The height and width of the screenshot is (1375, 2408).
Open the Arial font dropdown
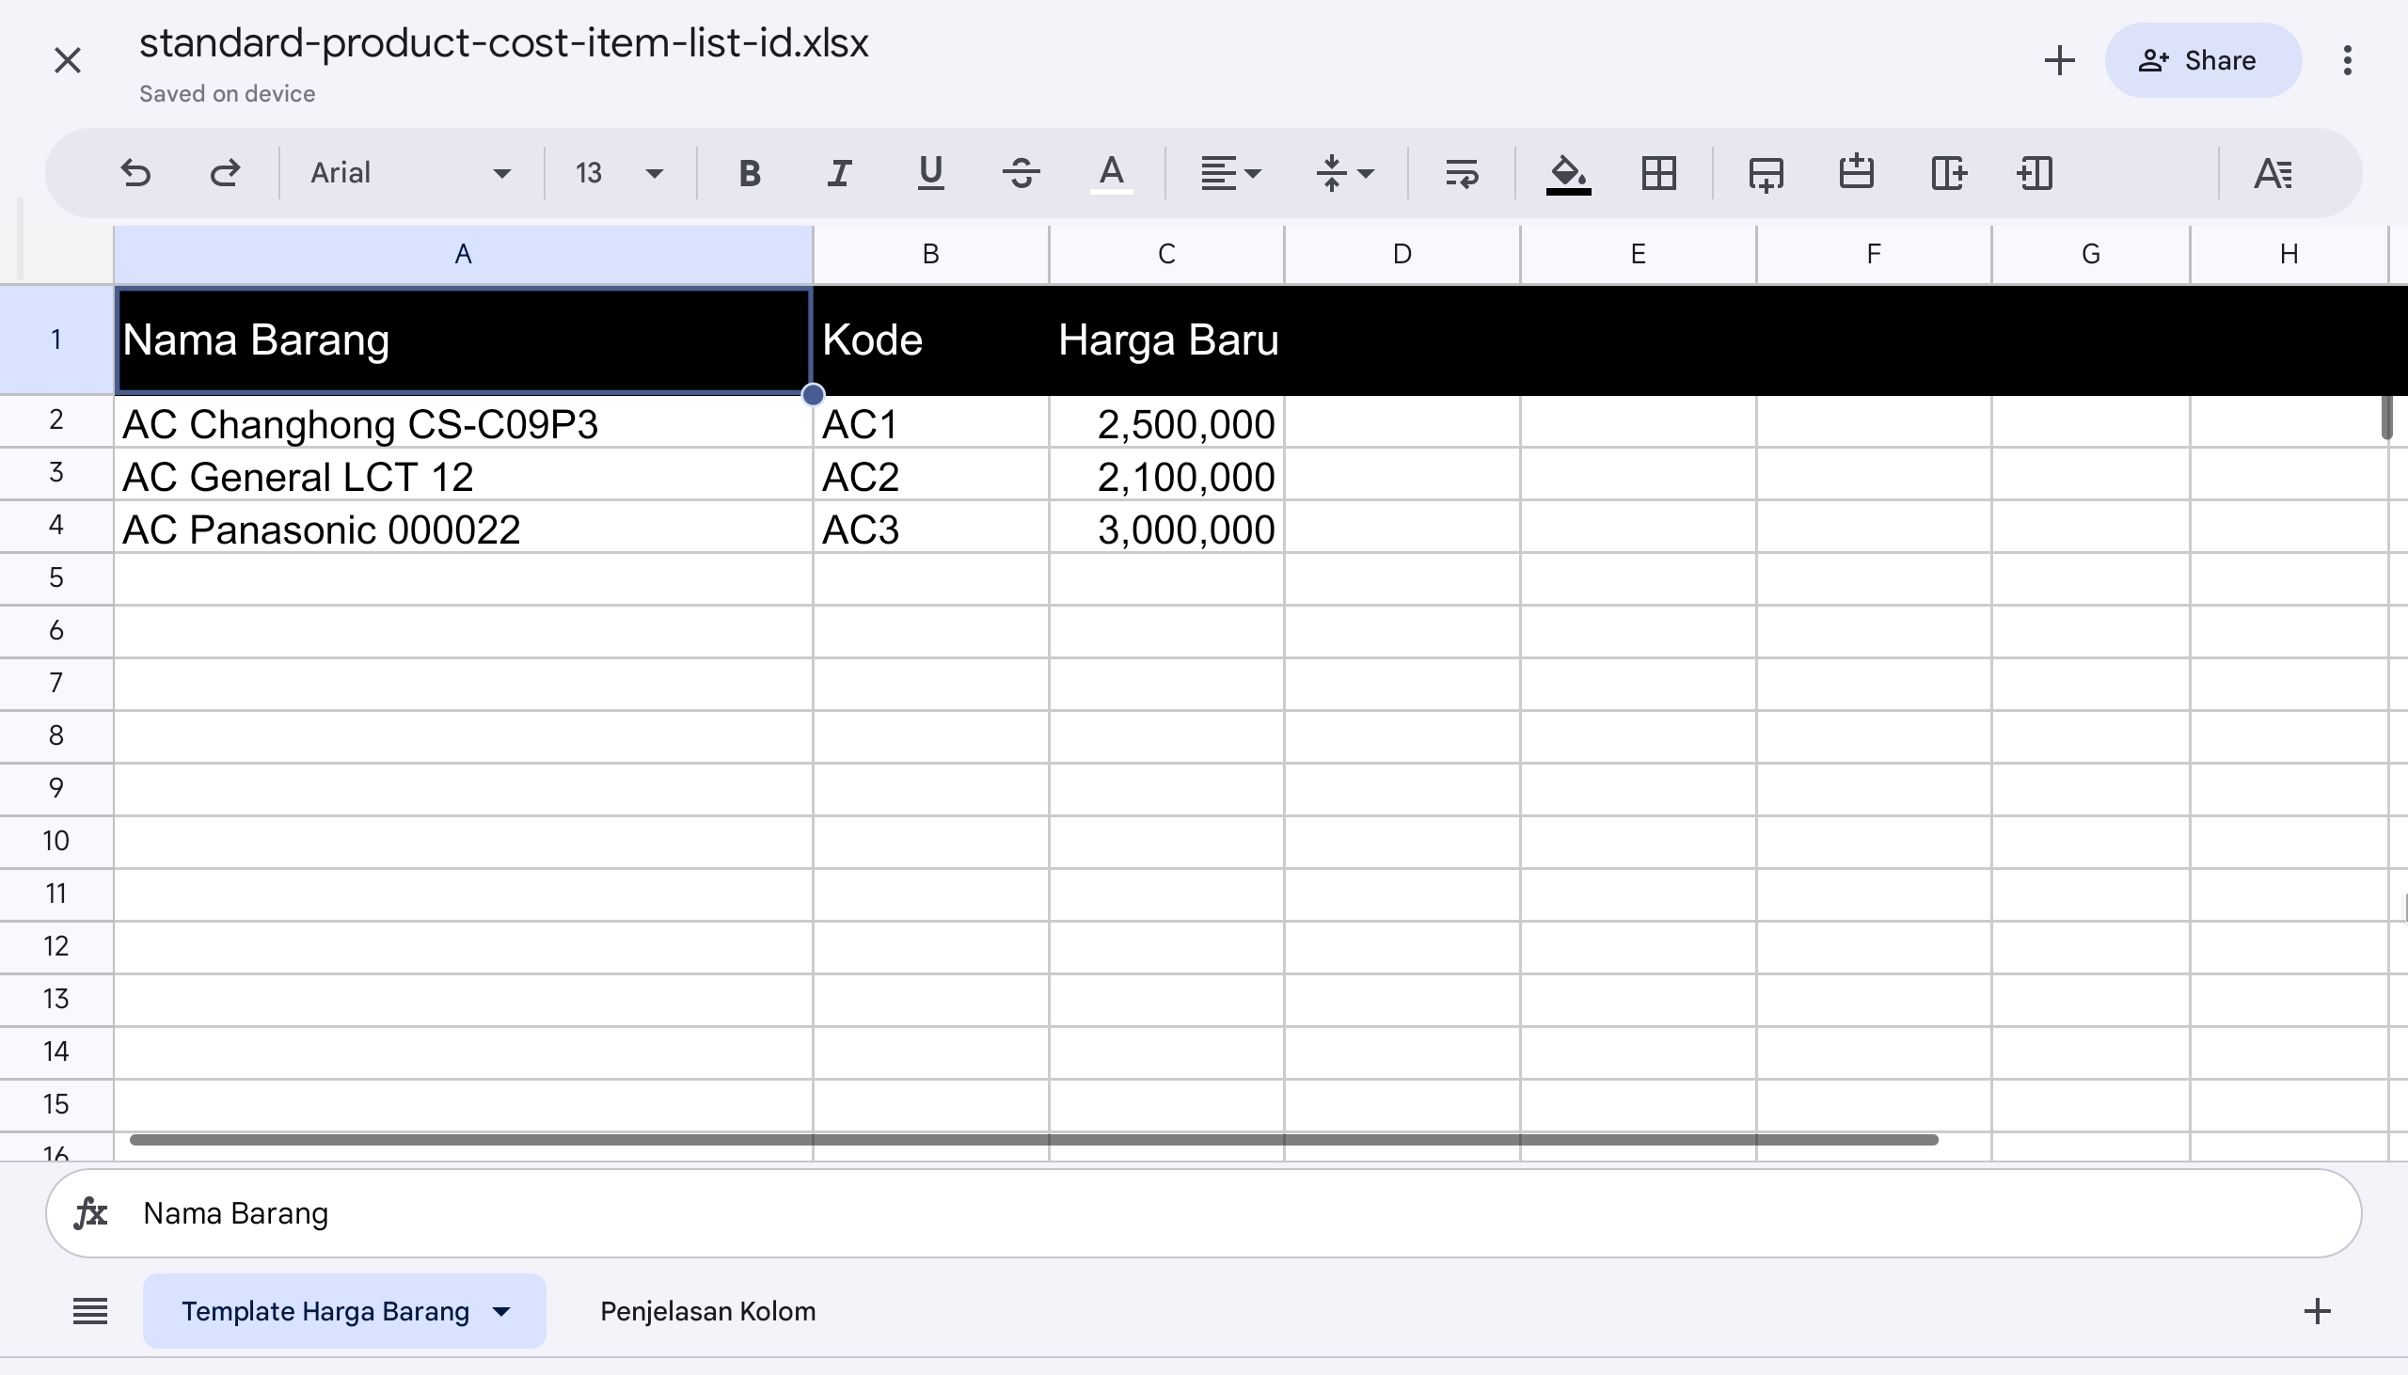coord(411,173)
